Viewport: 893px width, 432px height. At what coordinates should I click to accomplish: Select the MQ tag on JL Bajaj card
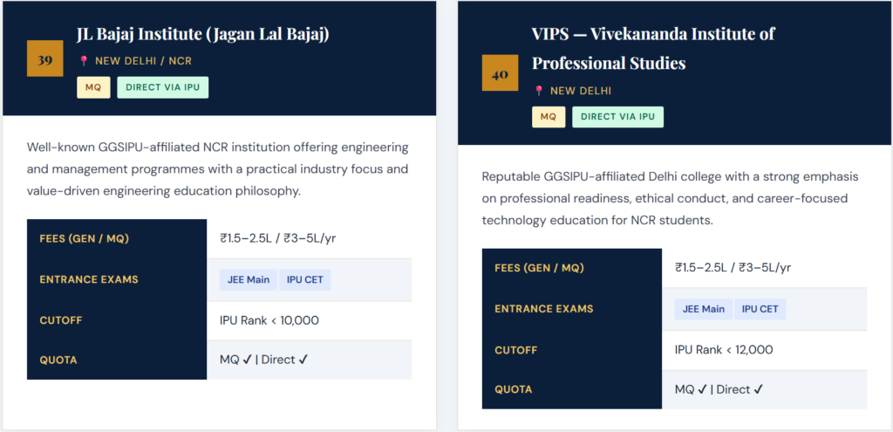coord(93,87)
